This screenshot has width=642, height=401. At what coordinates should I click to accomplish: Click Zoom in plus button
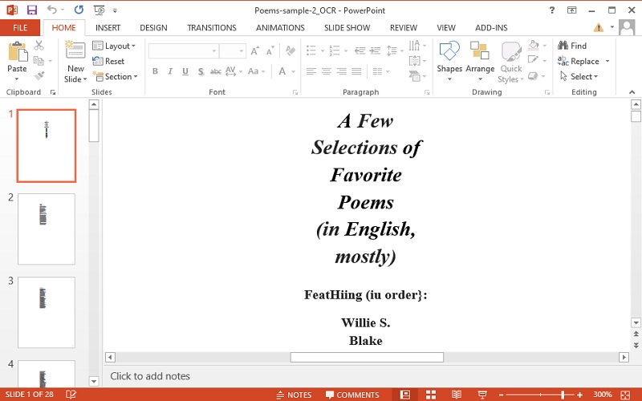[x=579, y=395]
